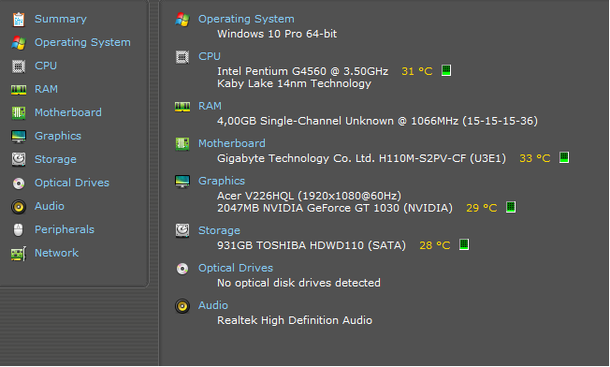Image resolution: width=610 pixels, height=367 pixels.
Task: Click the motherboard temperature status indicator icon
Action: pos(564,157)
